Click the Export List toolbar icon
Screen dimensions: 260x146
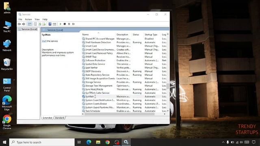tap(44, 24)
